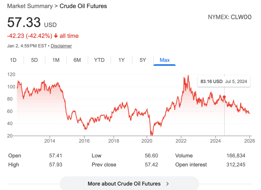Click the 83.16 USD chart tooltip

click(x=224, y=82)
